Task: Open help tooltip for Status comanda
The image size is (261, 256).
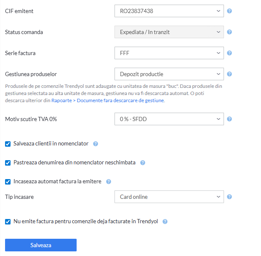Action: click(x=229, y=32)
